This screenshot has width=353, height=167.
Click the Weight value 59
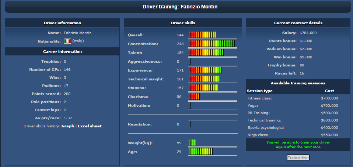pos(179,143)
